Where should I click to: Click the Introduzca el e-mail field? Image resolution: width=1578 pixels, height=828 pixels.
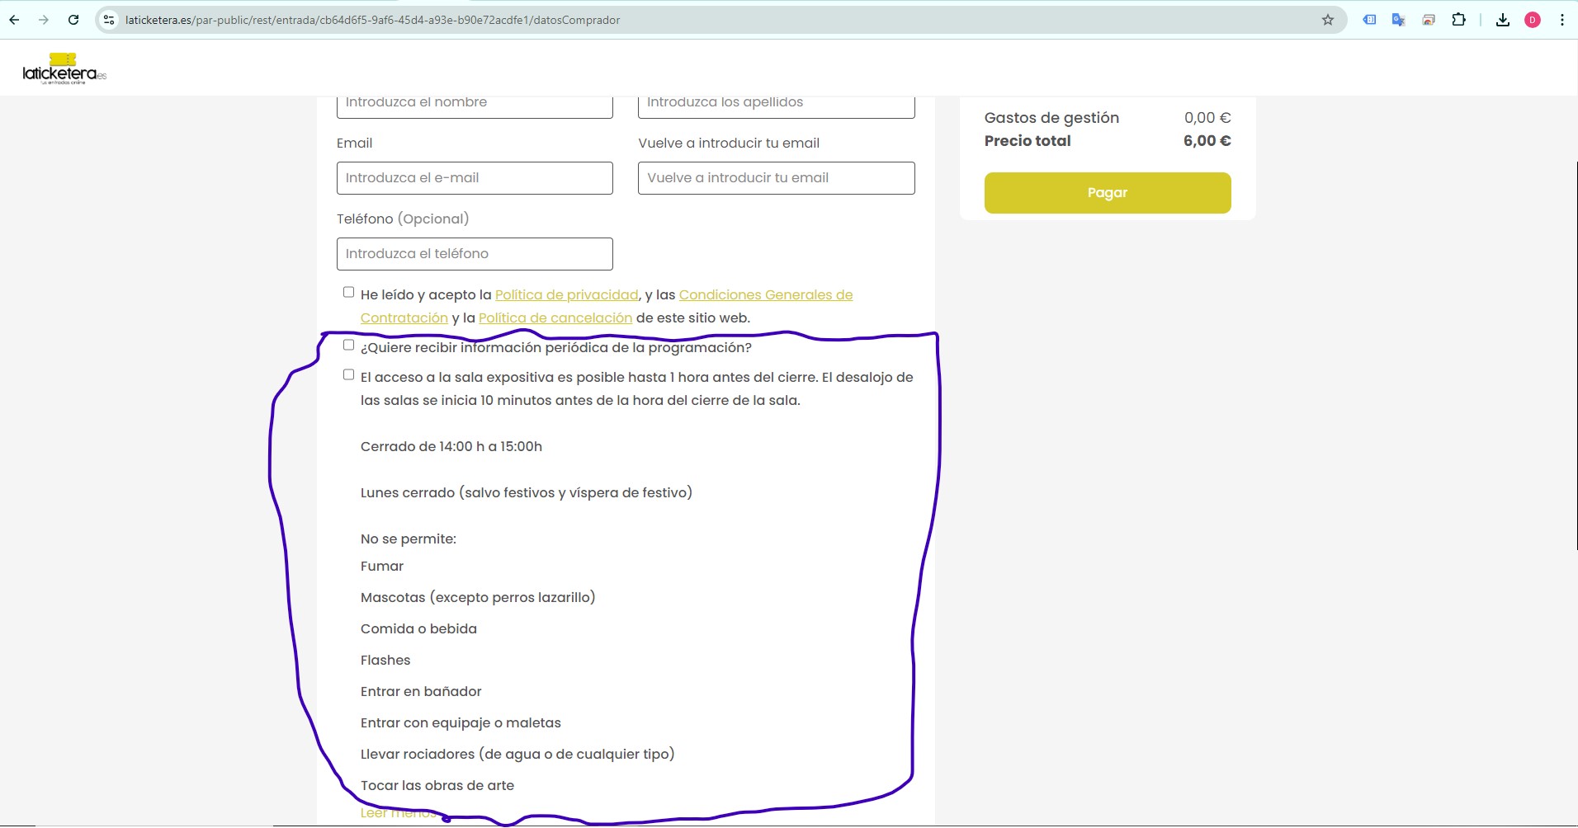click(x=475, y=178)
